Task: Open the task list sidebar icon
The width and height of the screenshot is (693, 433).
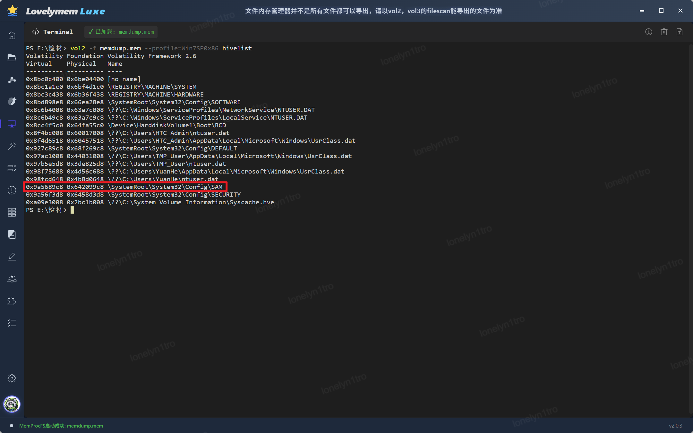Action: click(x=12, y=323)
